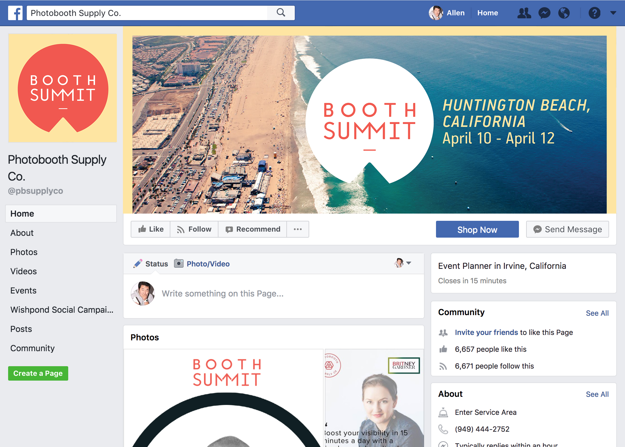Click the phone icon beside (949) 444-2752
The height and width of the screenshot is (447, 625).
(443, 429)
